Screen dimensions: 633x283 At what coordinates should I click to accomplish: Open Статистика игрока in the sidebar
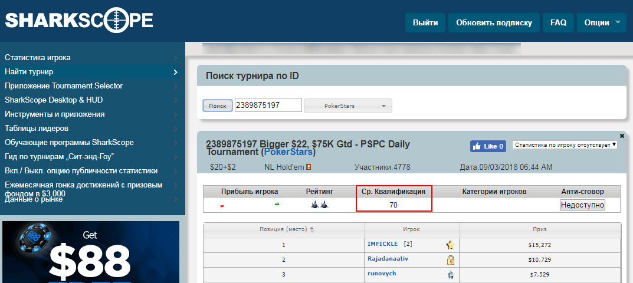pos(38,58)
